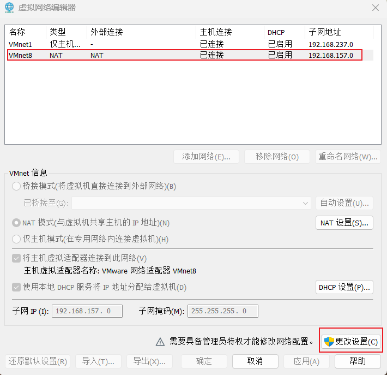The height and width of the screenshot is (375, 387).
Task: Click the 子网地址 column header
Action: [339, 32]
